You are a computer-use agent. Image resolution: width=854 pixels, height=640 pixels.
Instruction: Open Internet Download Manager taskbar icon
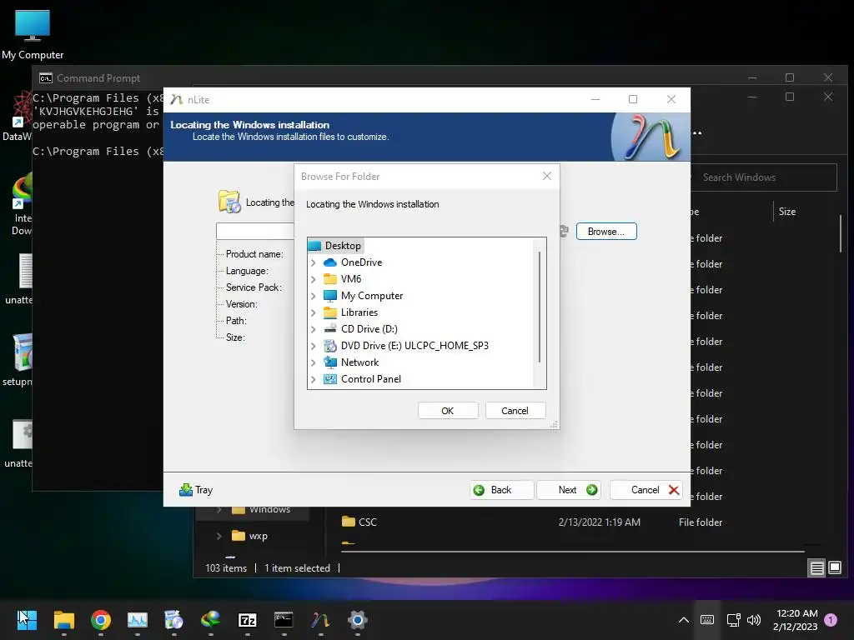pos(210,620)
